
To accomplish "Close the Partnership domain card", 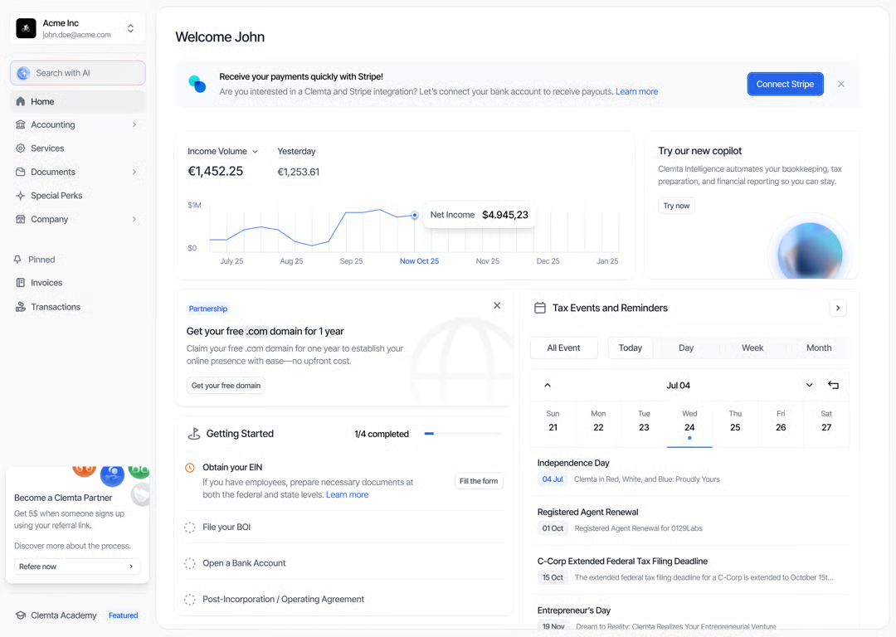I will click(x=497, y=306).
